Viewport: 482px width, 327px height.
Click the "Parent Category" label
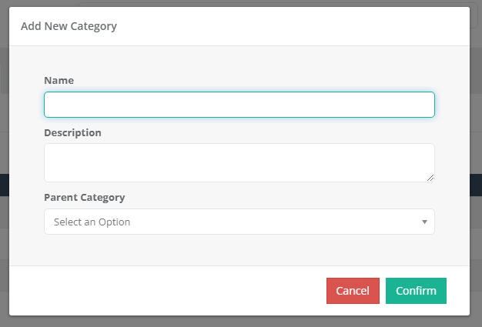click(x=84, y=197)
